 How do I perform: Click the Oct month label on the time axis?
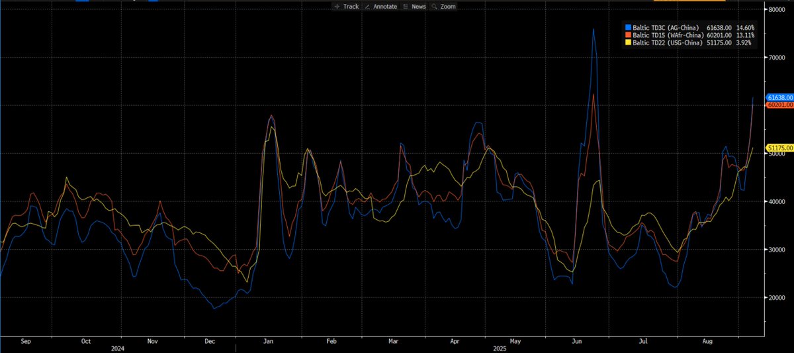point(86,341)
